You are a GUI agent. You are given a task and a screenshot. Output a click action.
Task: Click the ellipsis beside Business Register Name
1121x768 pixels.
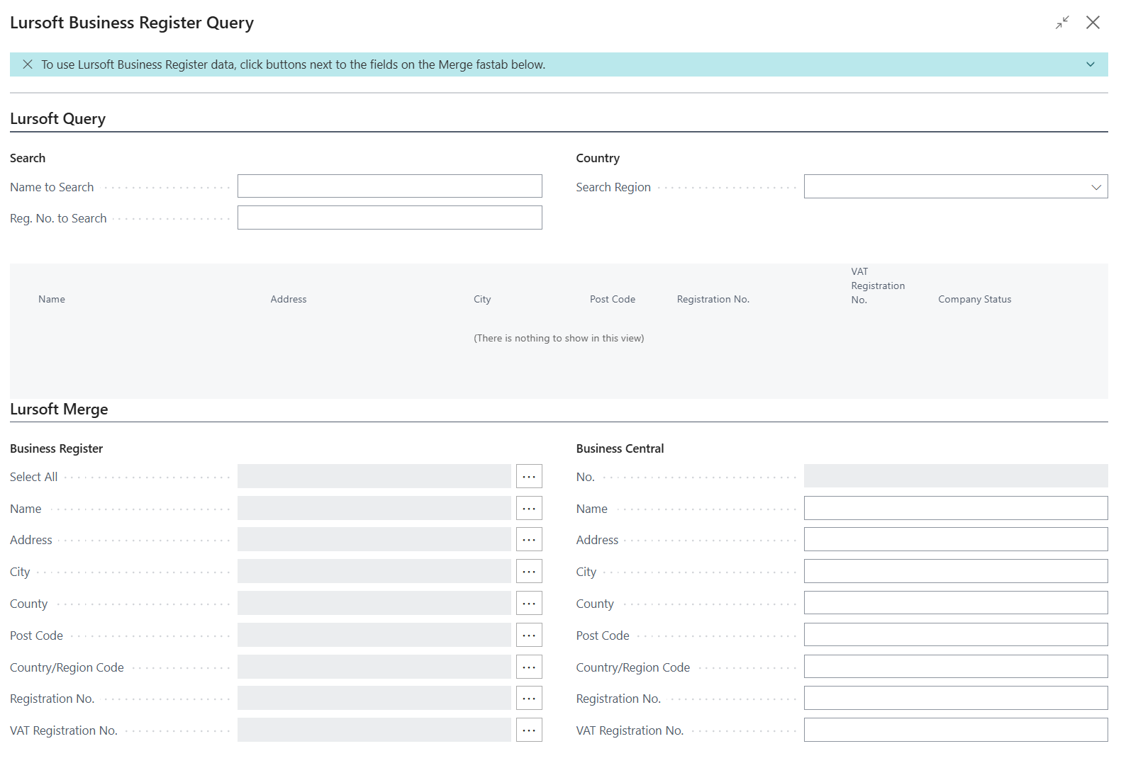click(x=529, y=508)
